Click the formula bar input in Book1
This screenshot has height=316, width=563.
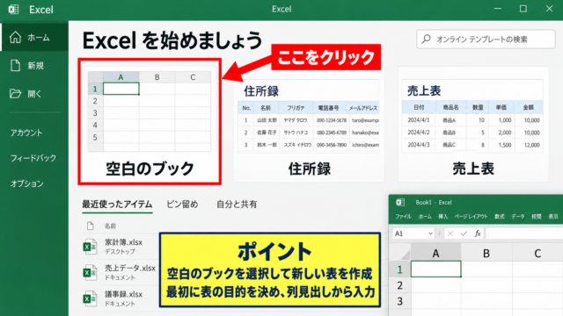524,233
